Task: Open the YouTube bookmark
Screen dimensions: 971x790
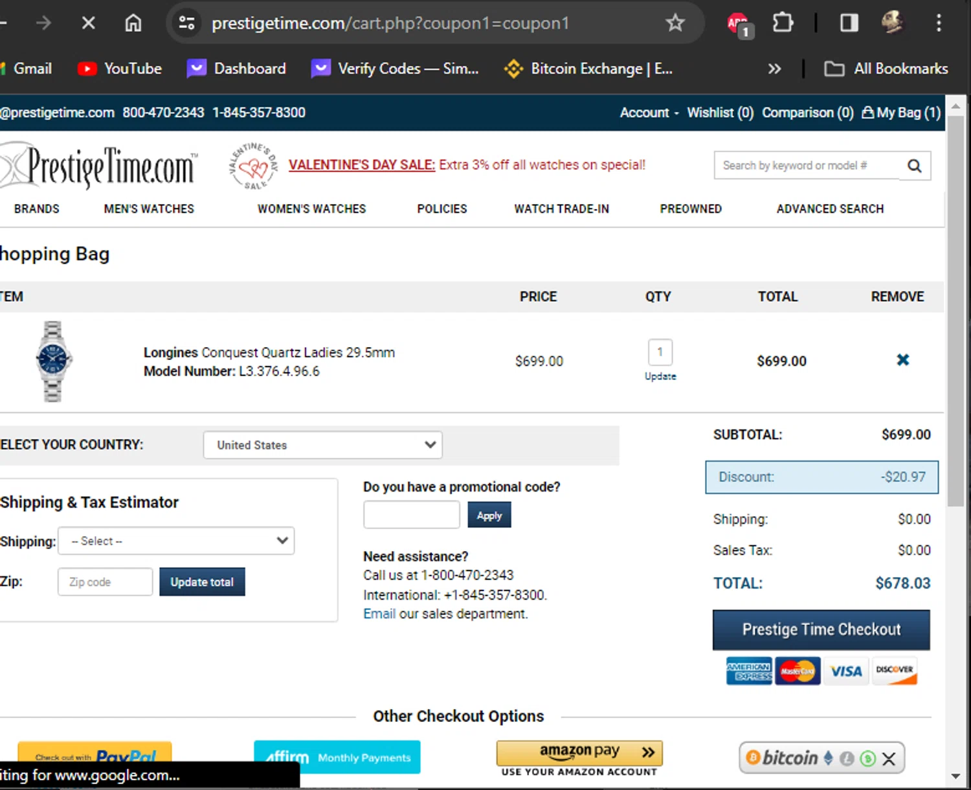Action: 120,69
